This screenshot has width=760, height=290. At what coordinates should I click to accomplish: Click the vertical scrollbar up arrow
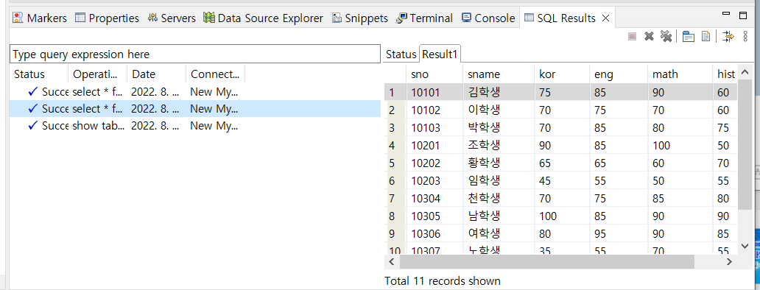745,73
